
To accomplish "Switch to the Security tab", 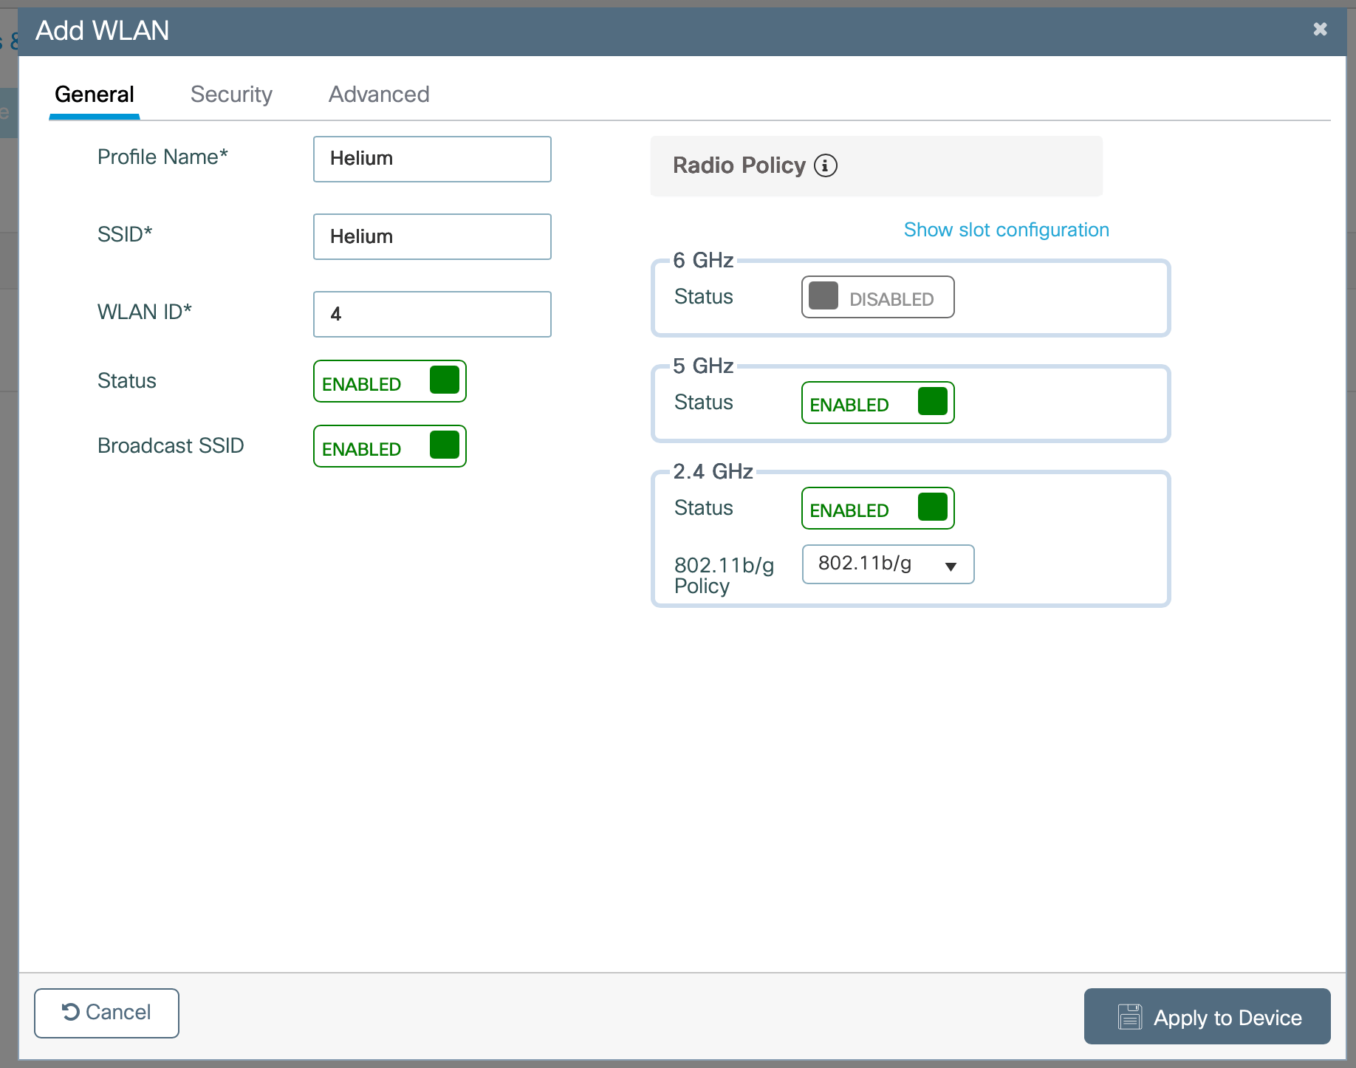I will [x=231, y=95].
